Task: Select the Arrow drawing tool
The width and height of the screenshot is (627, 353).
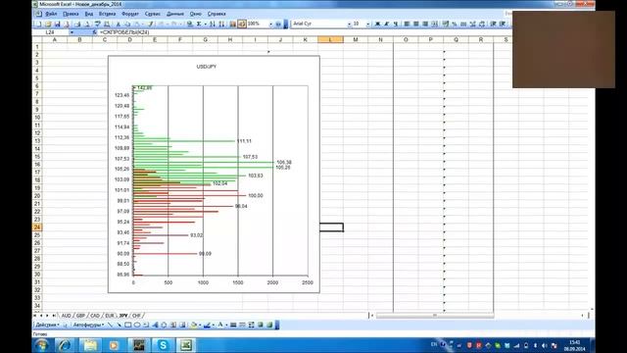Action: (x=119, y=325)
